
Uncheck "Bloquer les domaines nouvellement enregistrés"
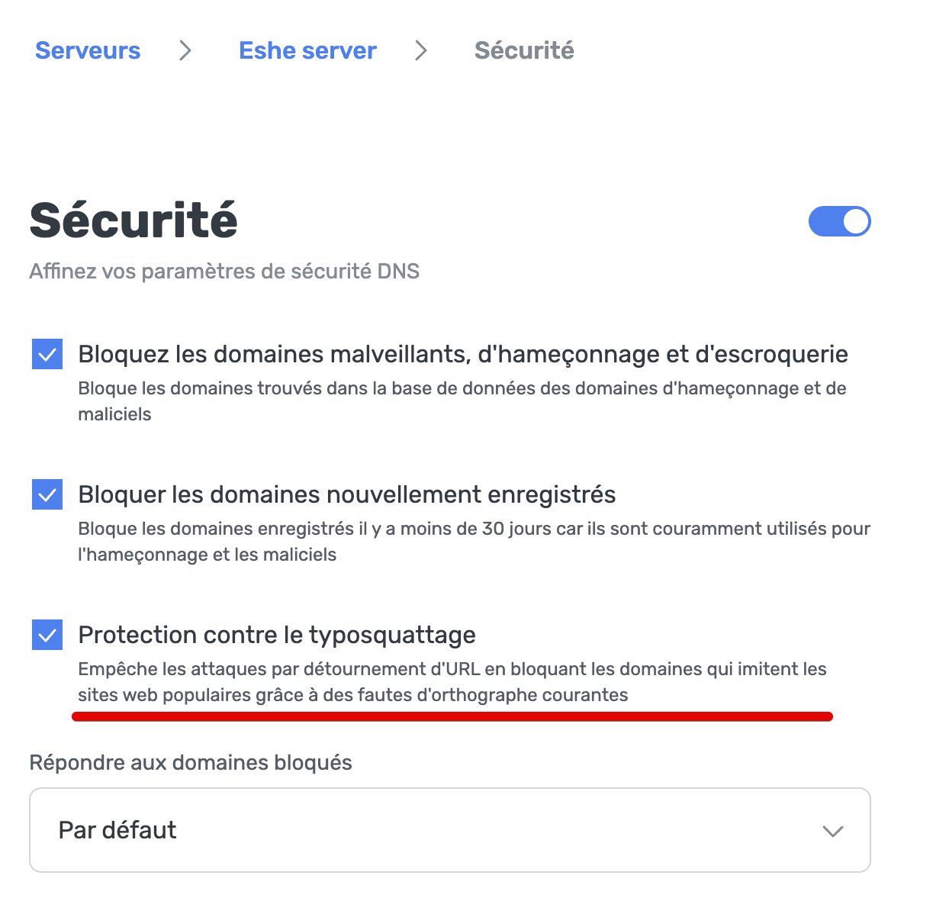point(47,494)
